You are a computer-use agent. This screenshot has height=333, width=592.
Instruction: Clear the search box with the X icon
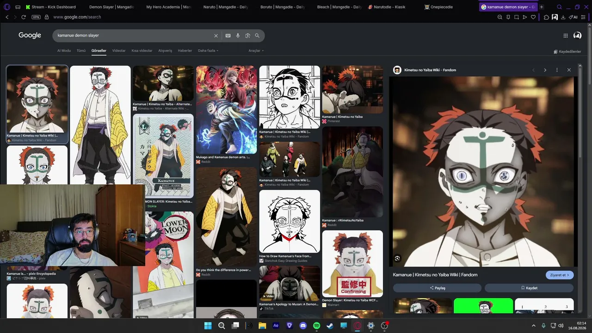(216, 36)
